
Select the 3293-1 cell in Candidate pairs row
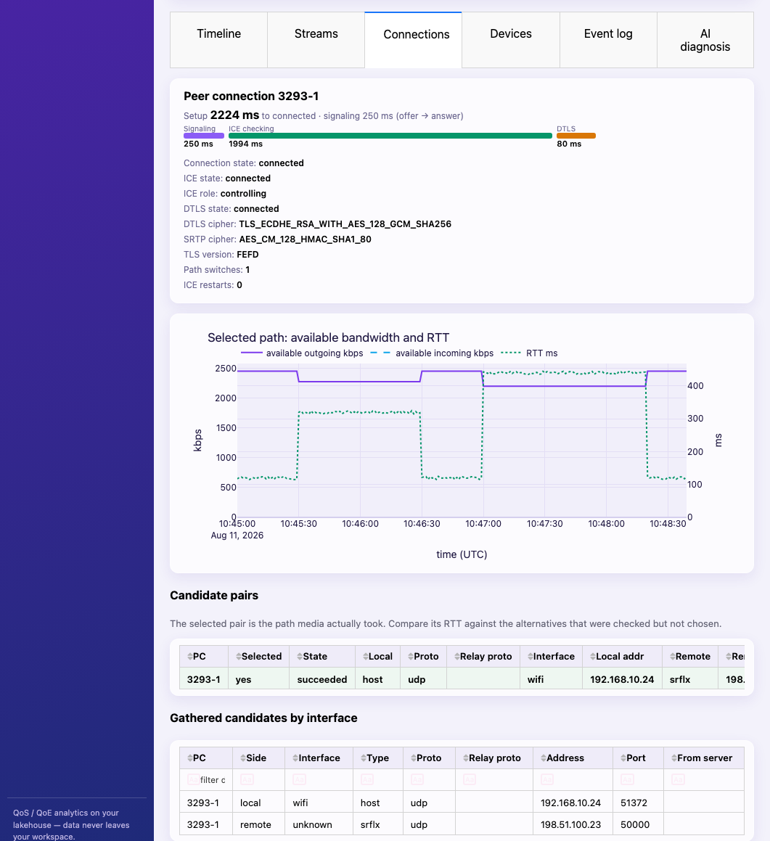click(x=203, y=679)
